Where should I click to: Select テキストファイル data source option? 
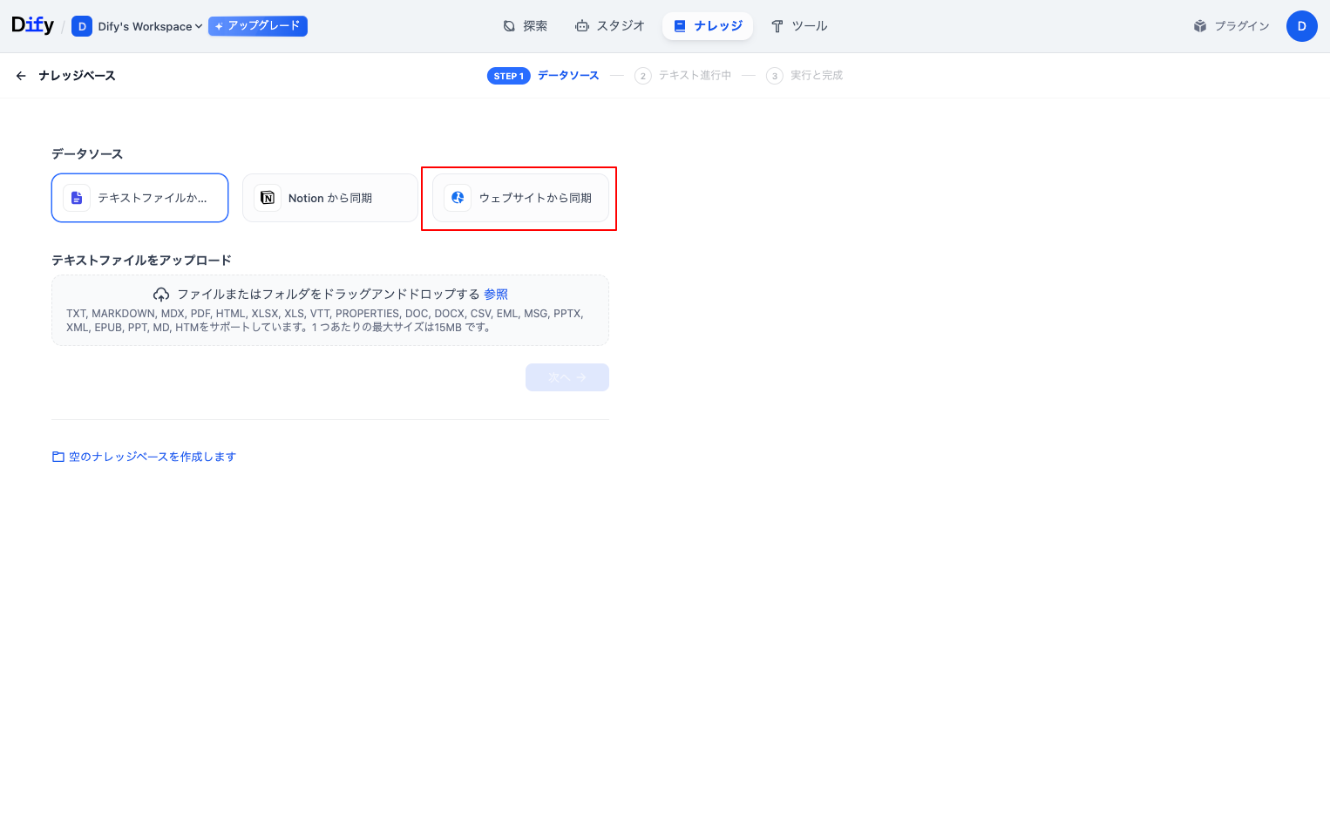(x=139, y=198)
